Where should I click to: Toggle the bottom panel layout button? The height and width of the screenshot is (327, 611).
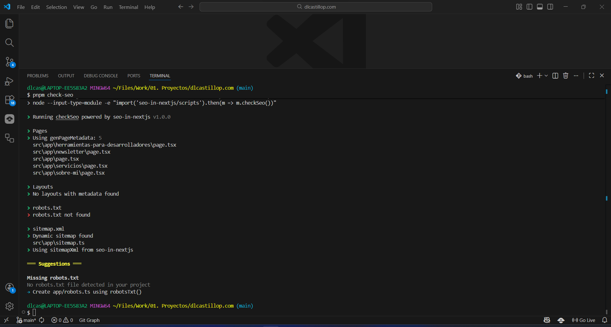click(x=540, y=7)
